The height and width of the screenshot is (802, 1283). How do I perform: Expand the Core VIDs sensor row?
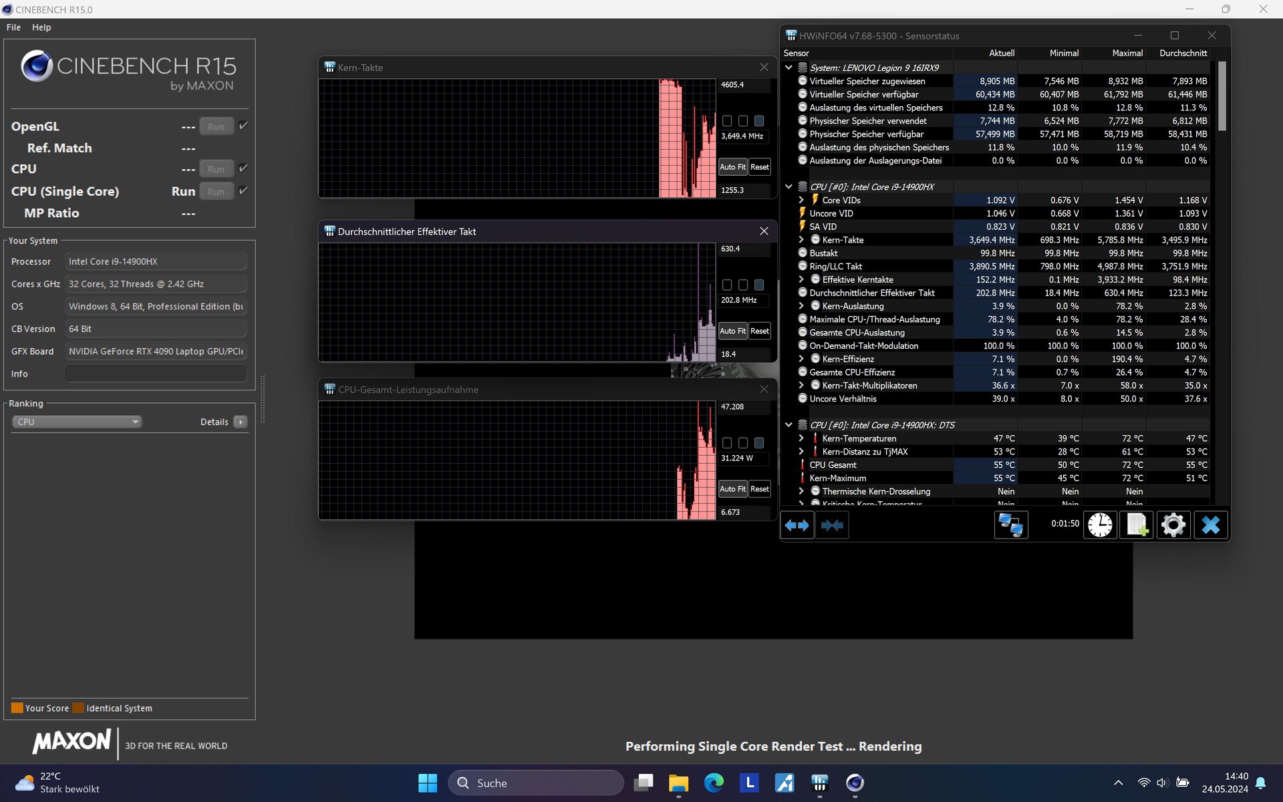pyautogui.click(x=801, y=200)
